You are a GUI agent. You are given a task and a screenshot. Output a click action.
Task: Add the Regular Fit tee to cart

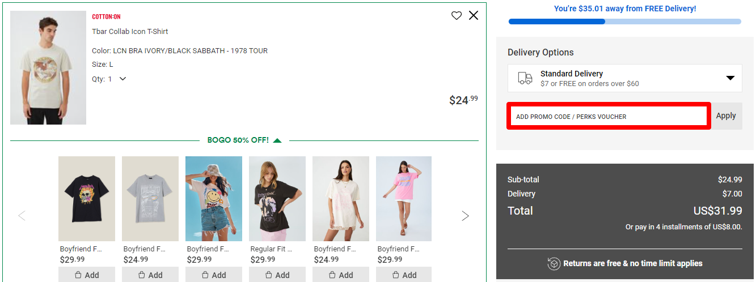[277, 275]
